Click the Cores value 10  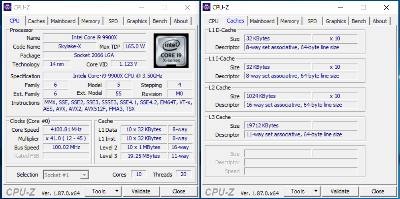(x=139, y=174)
